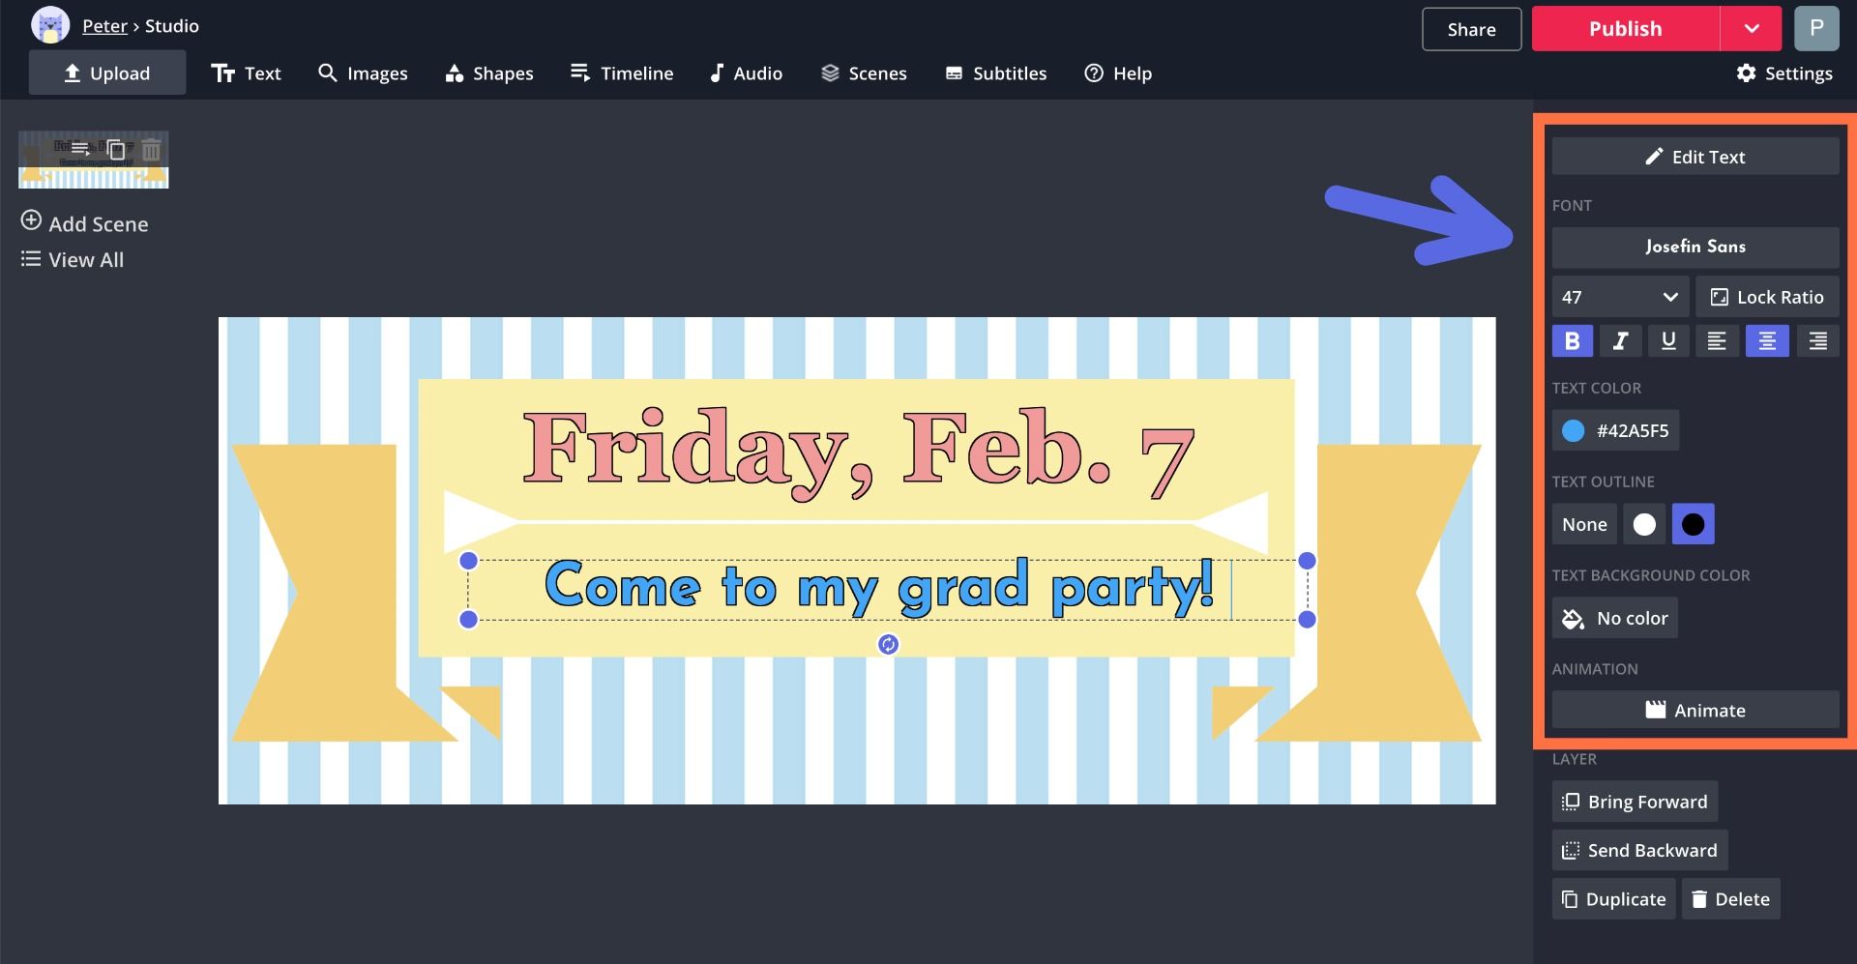Click the Upload button

pos(107,73)
